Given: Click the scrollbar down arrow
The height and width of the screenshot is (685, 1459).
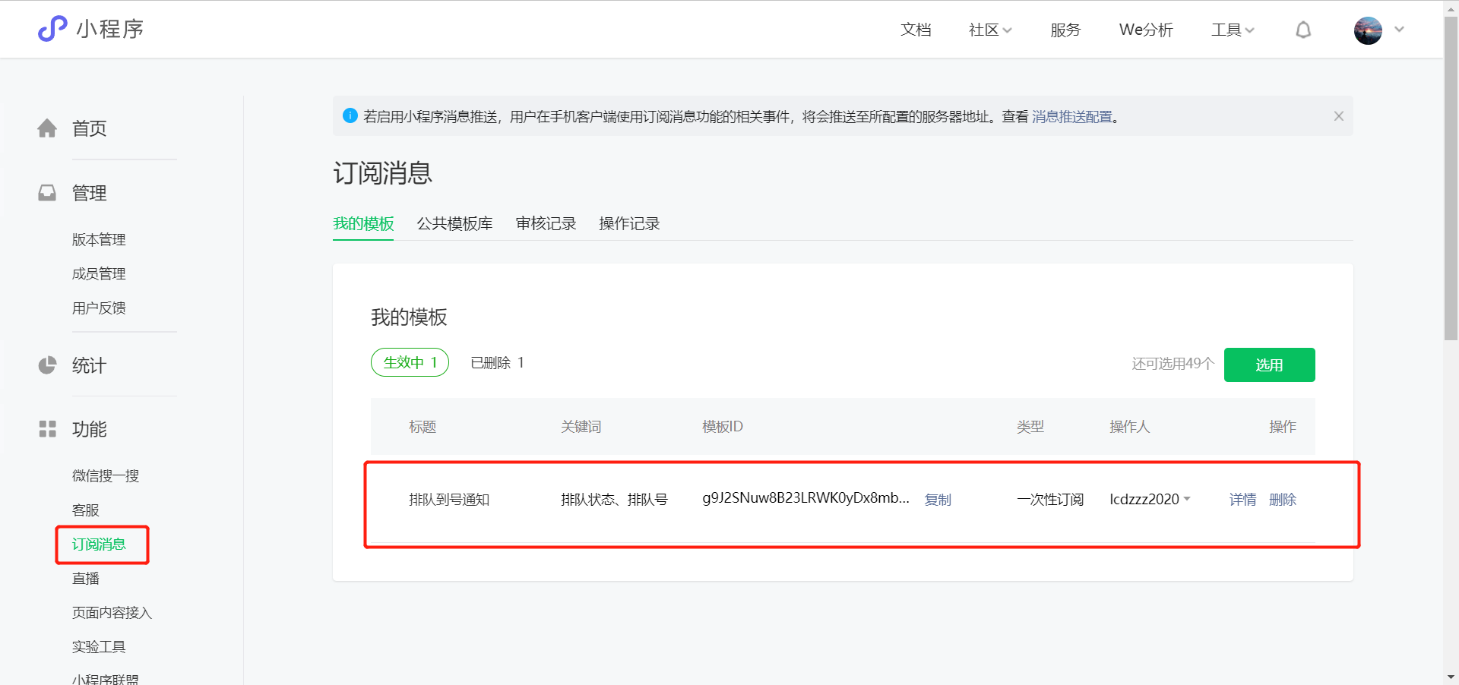Looking at the screenshot, I should pos(1451,677).
